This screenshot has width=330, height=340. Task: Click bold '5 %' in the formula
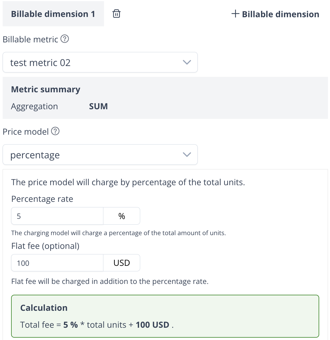pyautogui.click(x=71, y=325)
